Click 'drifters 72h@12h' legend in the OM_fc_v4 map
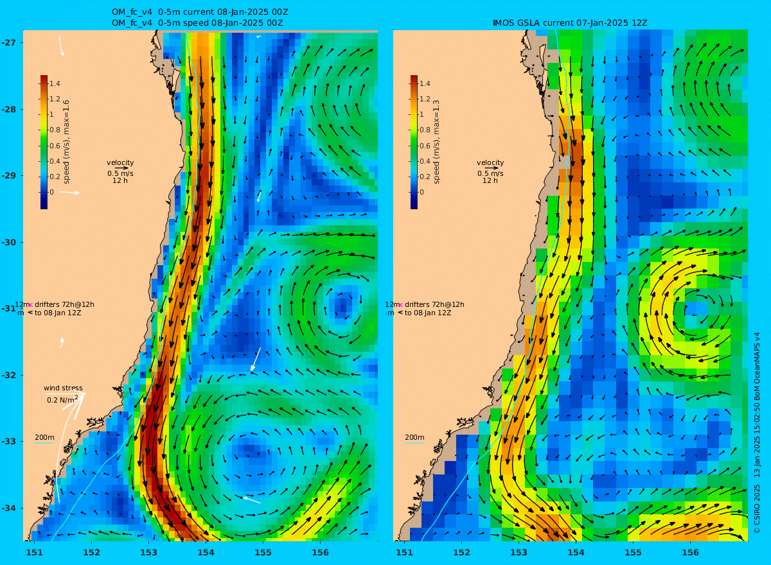Image resolution: width=771 pixels, height=565 pixels. coord(64,304)
